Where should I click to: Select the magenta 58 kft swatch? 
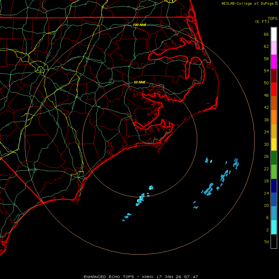[274, 62]
